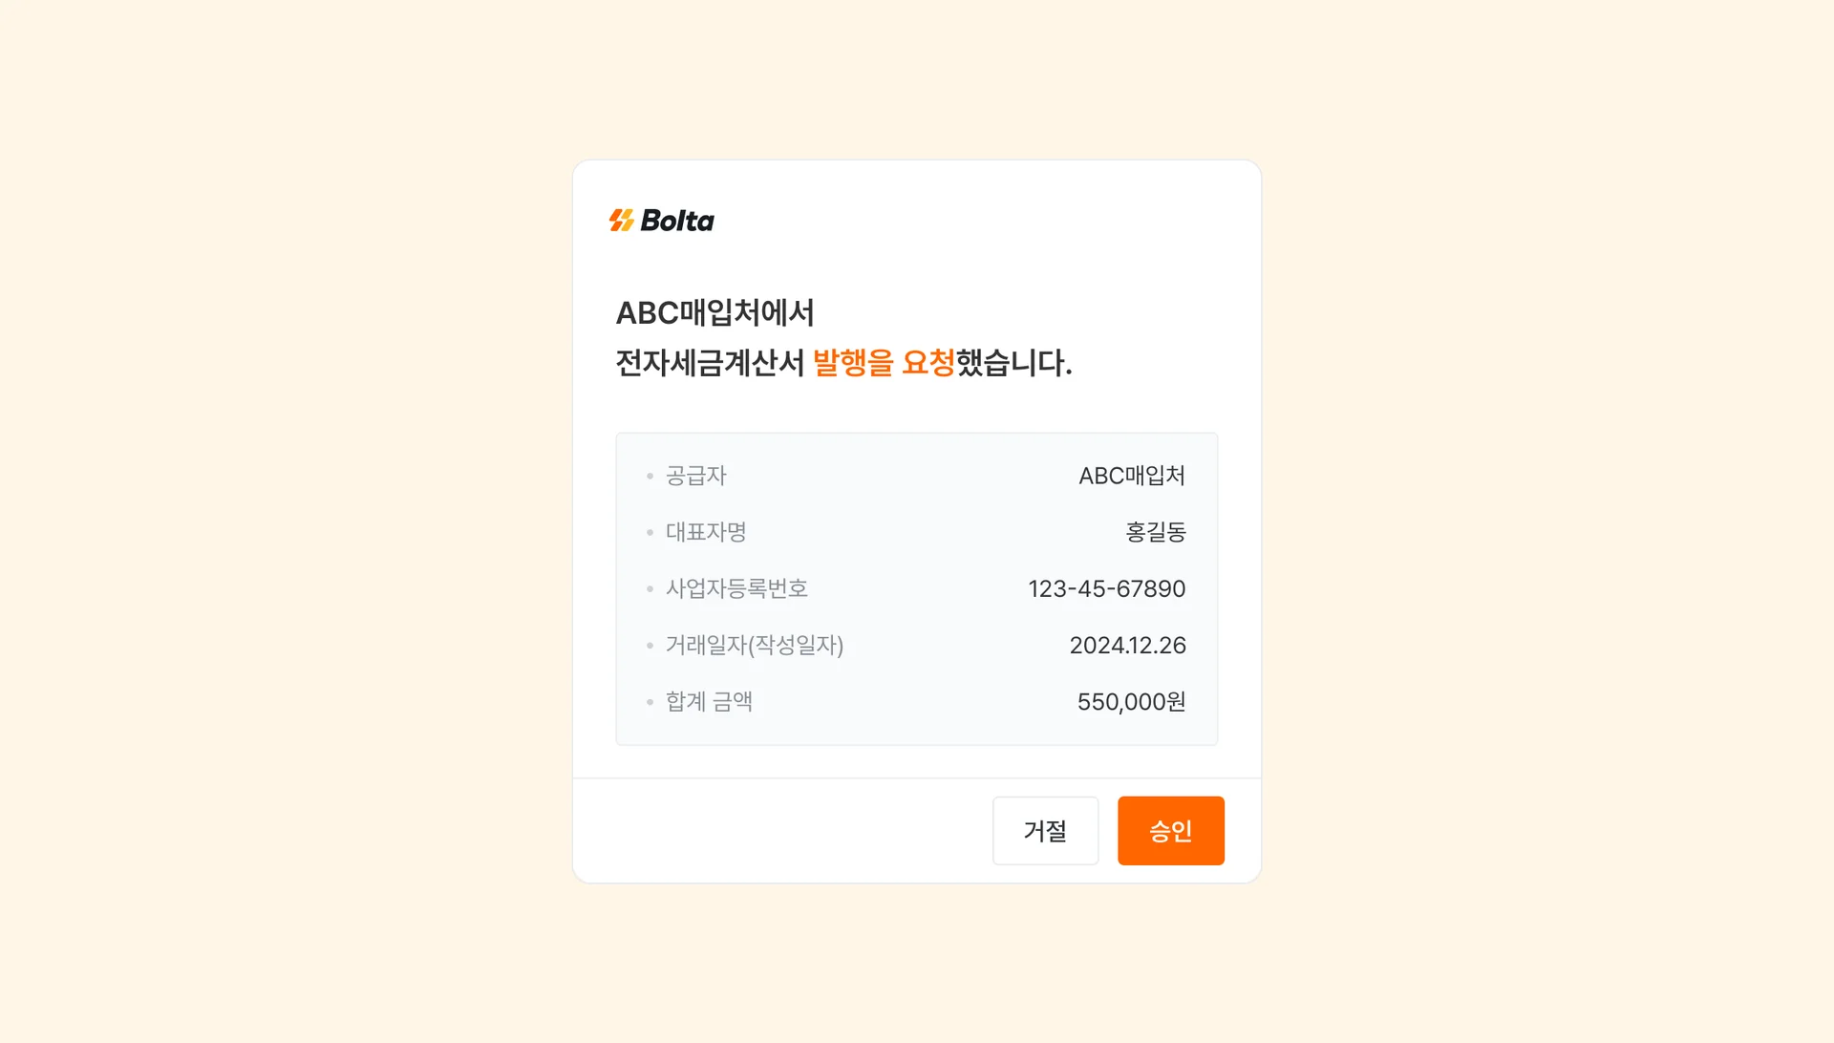Click the Bolta wordmark next to the logo
The height and width of the screenshot is (1043, 1834).
pos(680,220)
